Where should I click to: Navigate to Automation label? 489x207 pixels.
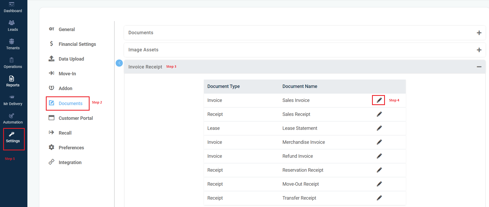(13, 122)
